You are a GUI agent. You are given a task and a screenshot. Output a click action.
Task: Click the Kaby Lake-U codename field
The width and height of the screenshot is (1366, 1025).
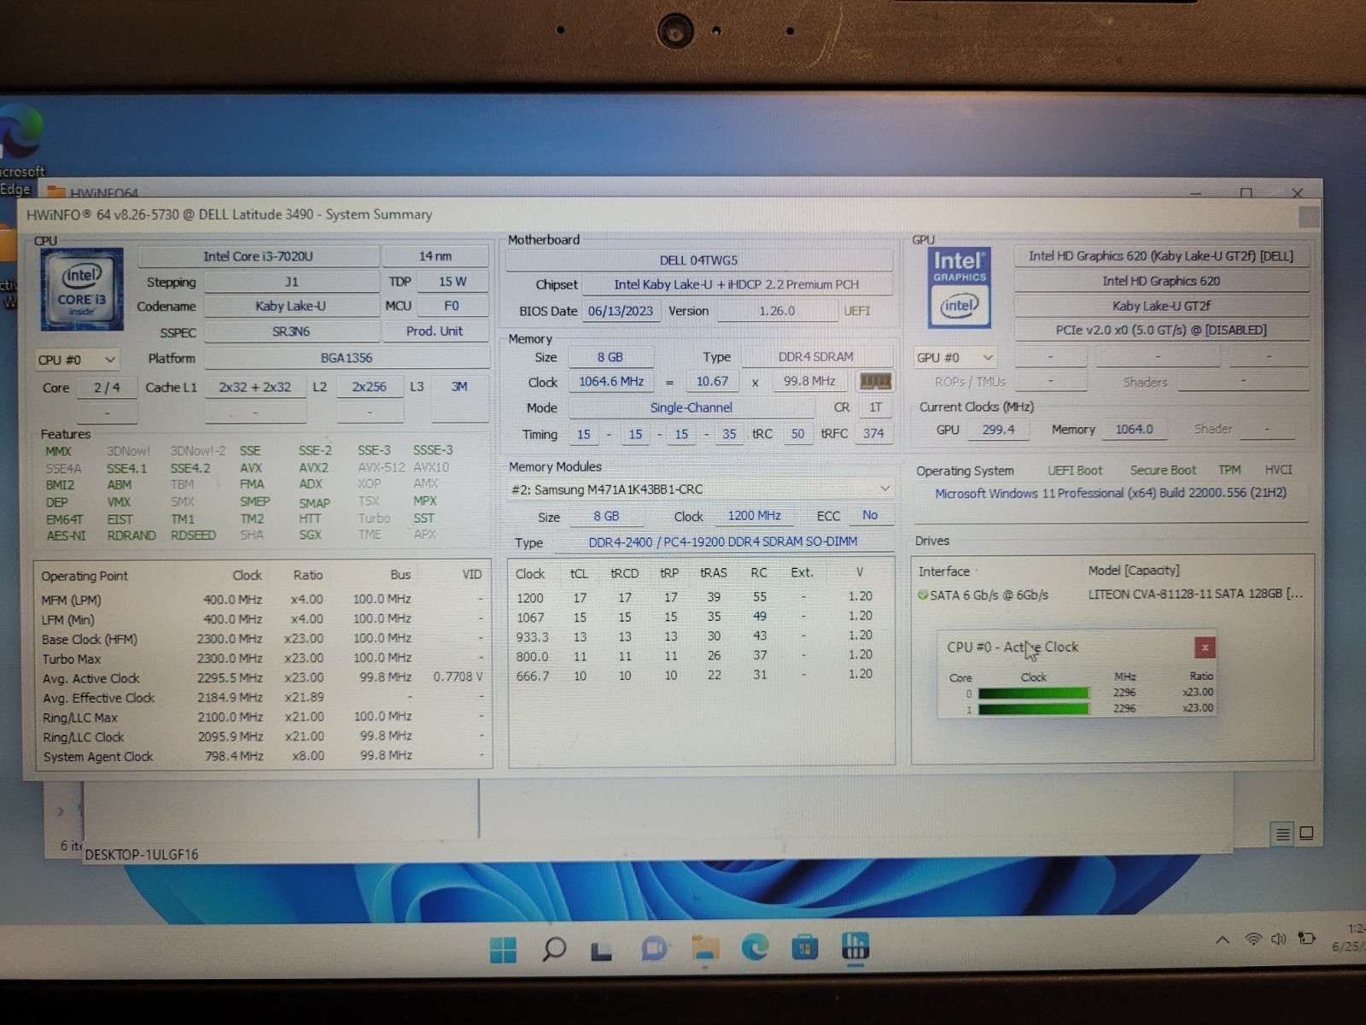pyautogui.click(x=290, y=306)
